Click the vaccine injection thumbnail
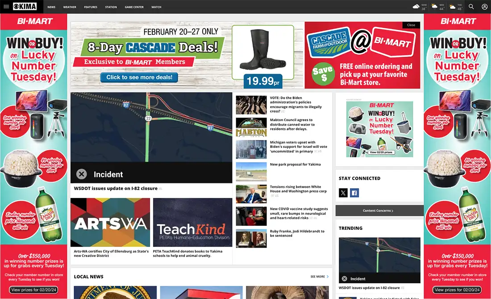This screenshot has width=491, height=299. point(251,216)
